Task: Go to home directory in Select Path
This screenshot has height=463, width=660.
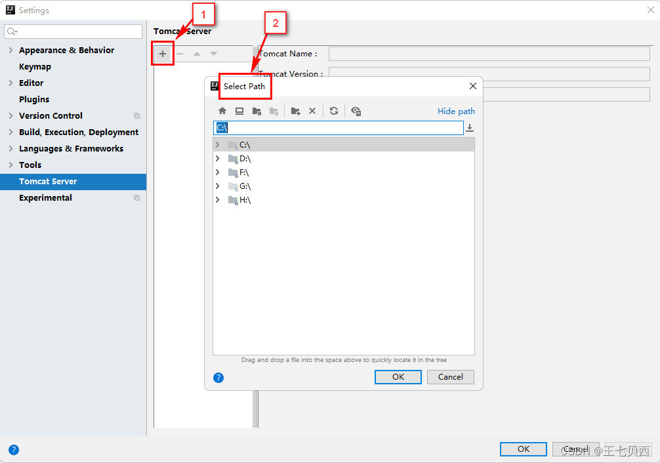Action: tap(222, 111)
